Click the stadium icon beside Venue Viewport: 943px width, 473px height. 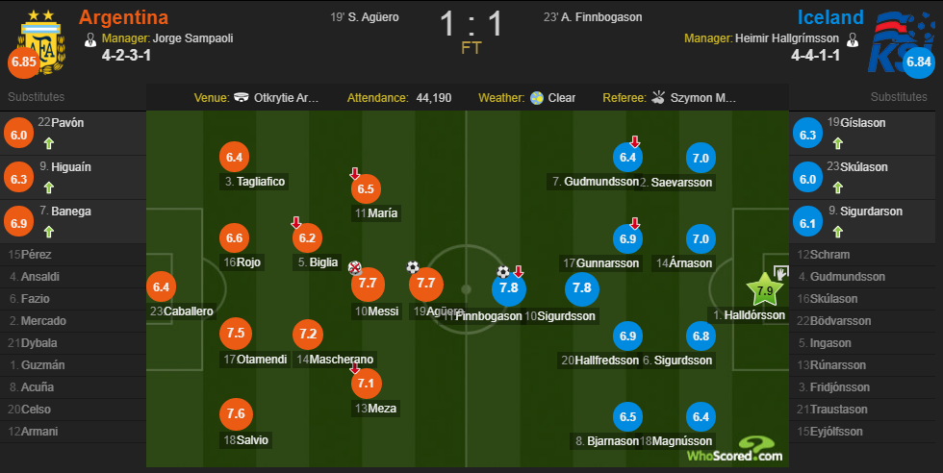[x=242, y=97]
